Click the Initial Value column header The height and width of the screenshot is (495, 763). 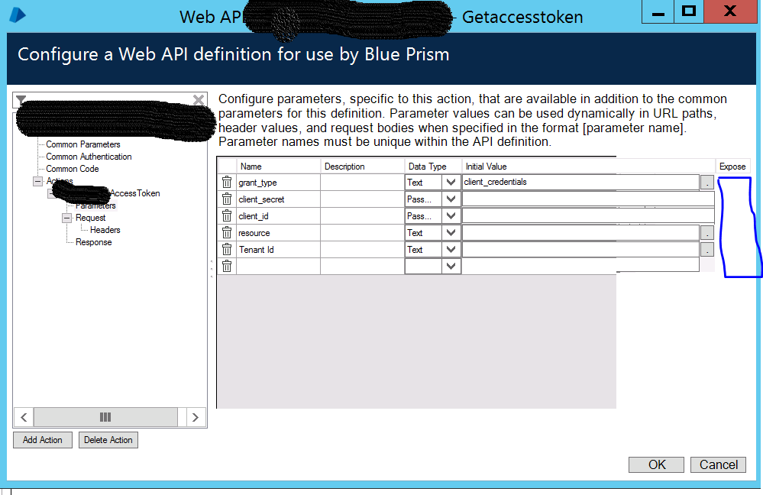(588, 166)
